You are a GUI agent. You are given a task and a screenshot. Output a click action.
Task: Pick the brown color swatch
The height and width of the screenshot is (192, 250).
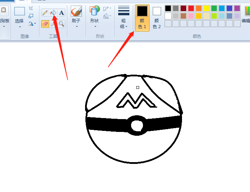click(183, 16)
